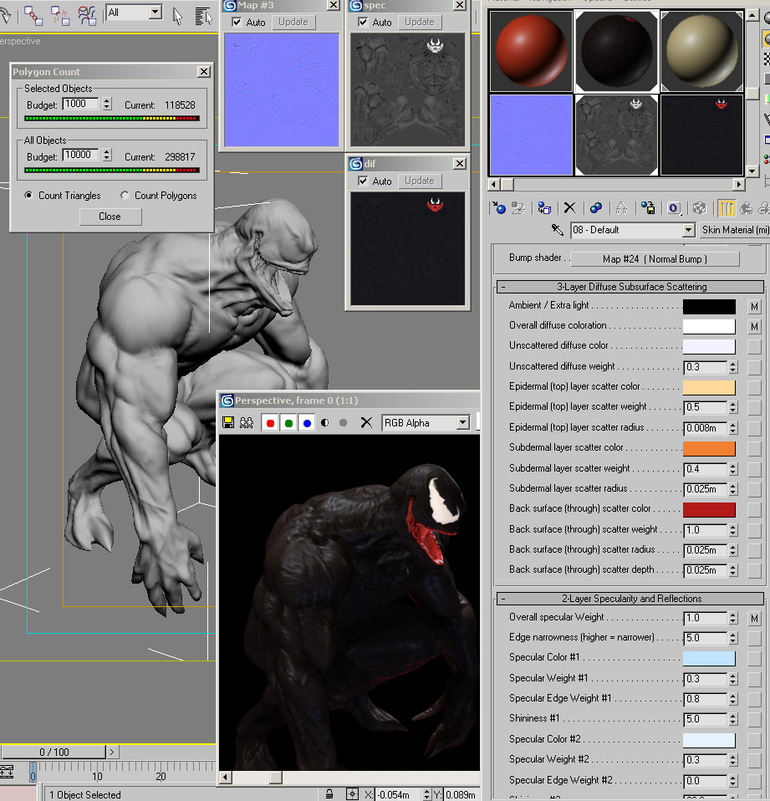The width and height of the screenshot is (770, 801).
Task: Click the 0 / 100 time slider
Action: click(x=54, y=752)
